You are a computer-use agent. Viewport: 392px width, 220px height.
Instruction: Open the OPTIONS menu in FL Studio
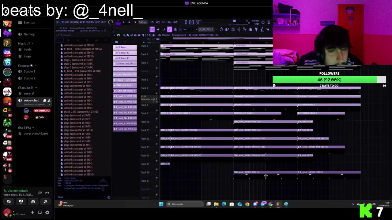89,22
